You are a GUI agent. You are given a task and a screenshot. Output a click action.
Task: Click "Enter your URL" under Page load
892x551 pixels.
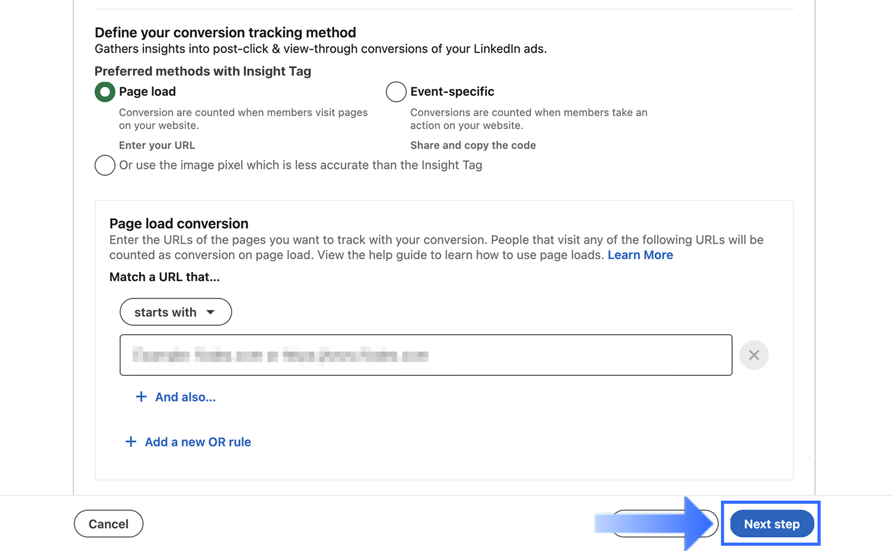tap(157, 145)
